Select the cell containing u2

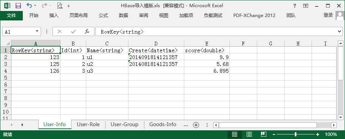point(107,64)
